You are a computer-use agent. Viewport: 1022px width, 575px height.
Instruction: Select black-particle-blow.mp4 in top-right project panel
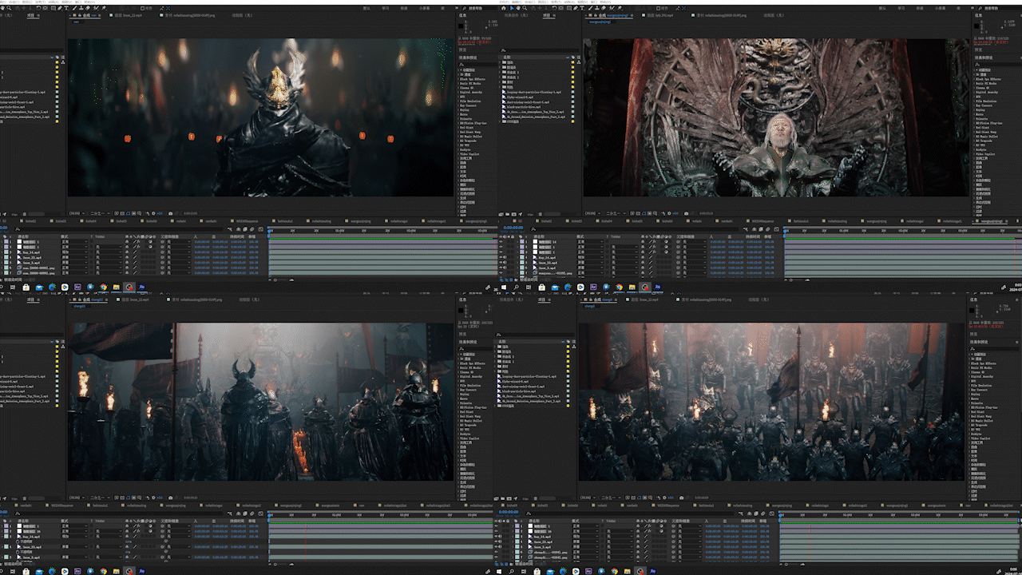point(524,107)
